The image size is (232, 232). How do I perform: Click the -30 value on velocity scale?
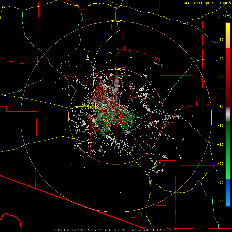220,145
